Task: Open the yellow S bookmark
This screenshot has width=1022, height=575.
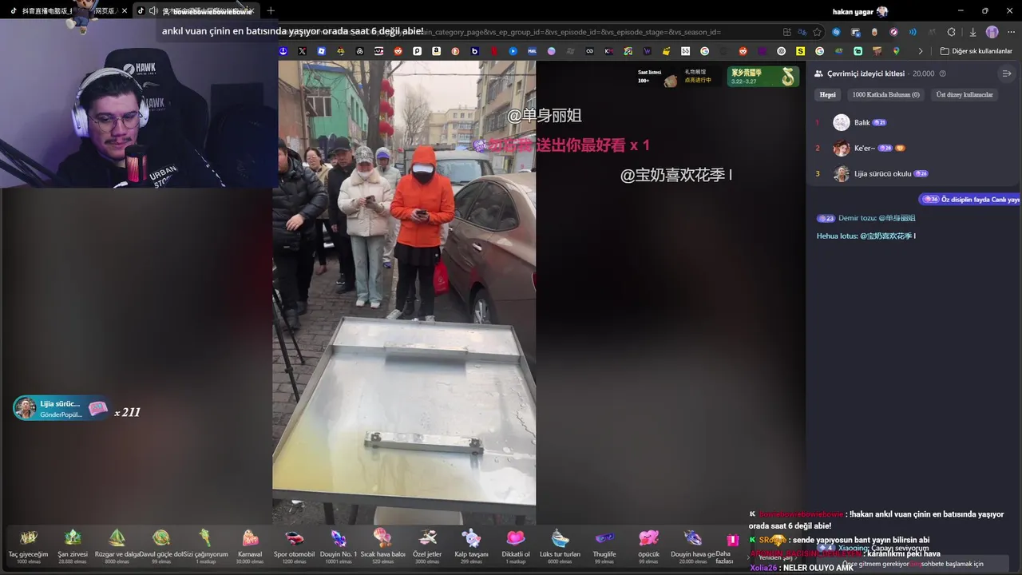Action: pos(800,51)
